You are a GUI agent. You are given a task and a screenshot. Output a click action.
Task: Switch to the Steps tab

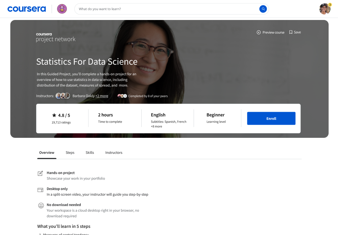(70, 152)
